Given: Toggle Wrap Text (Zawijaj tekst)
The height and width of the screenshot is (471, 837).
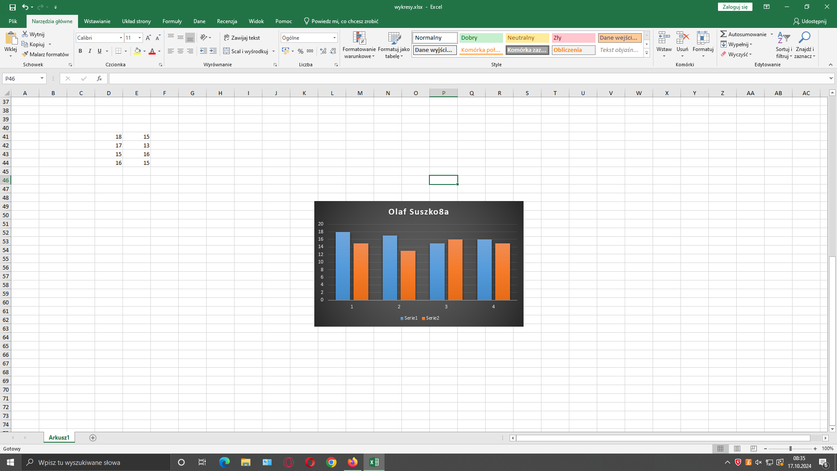Looking at the screenshot, I should tap(242, 38).
